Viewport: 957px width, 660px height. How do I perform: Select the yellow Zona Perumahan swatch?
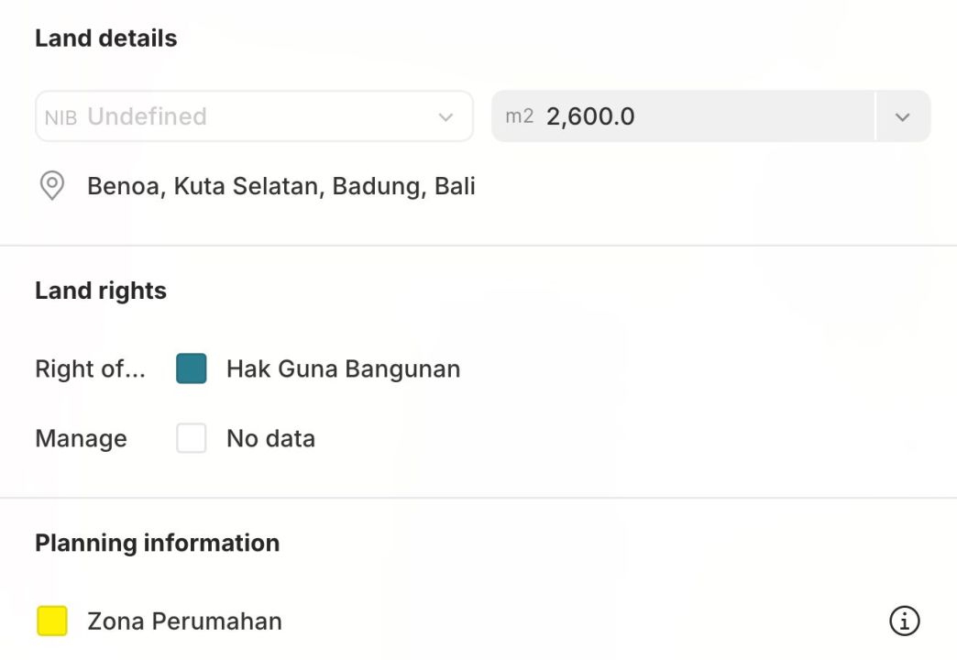tap(52, 621)
